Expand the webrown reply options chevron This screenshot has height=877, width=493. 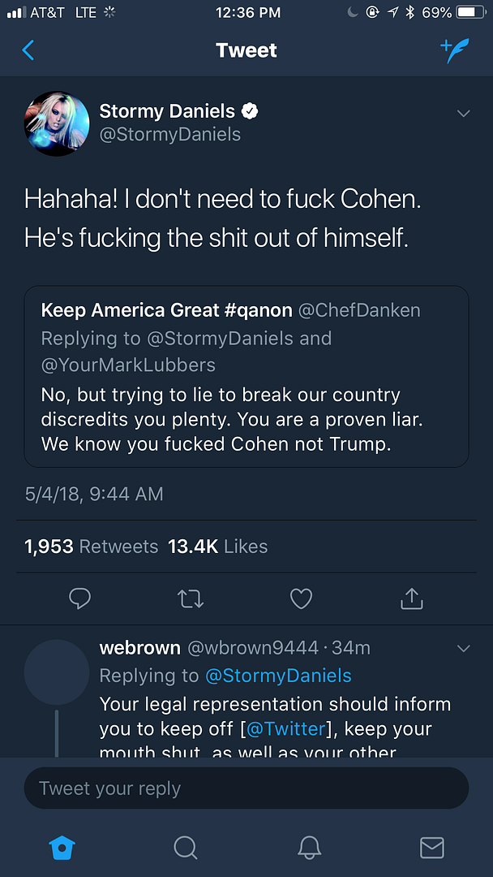click(x=464, y=648)
